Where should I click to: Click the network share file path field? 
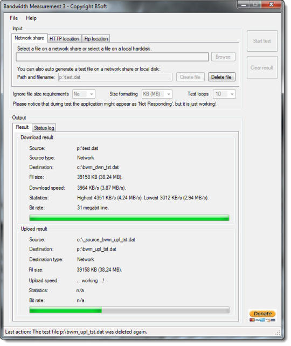112,57
